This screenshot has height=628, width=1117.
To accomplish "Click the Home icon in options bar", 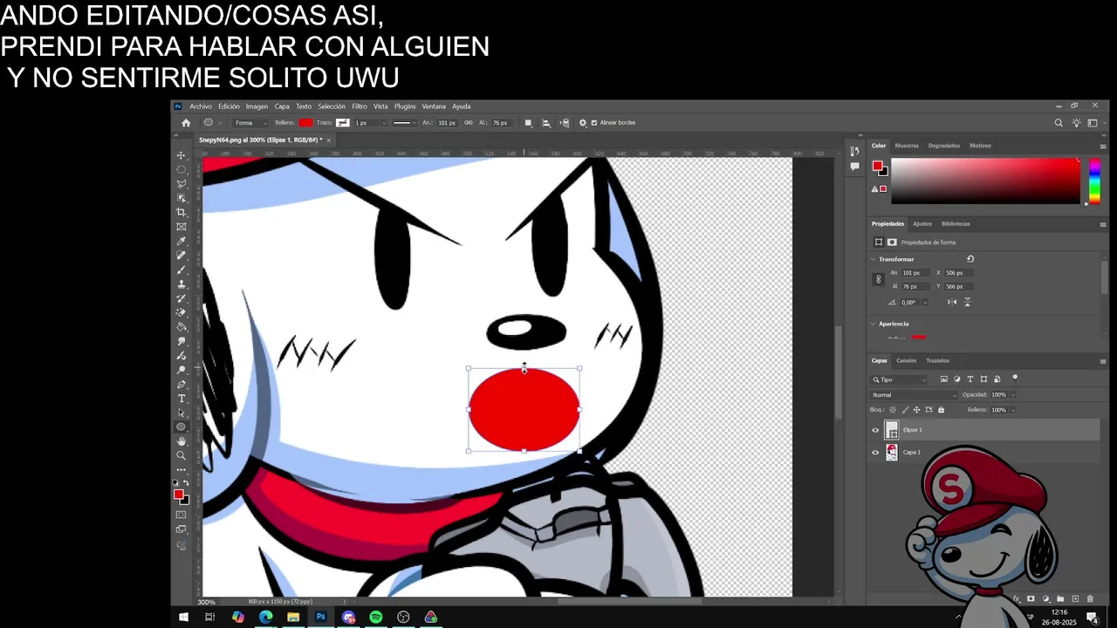I will pos(186,123).
